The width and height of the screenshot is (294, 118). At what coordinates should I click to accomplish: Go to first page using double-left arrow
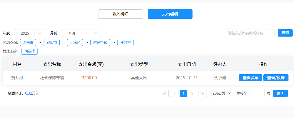click(x=164, y=94)
